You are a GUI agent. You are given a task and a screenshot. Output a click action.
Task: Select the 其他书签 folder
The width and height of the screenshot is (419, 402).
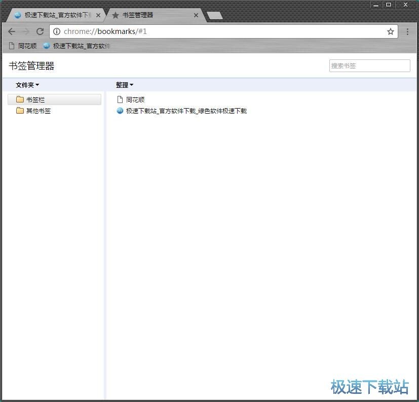point(55,111)
